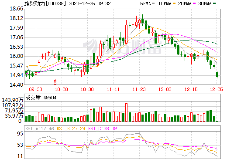Click the tallest red volume bar
The height and width of the screenshot is (159, 227).
point(126,112)
